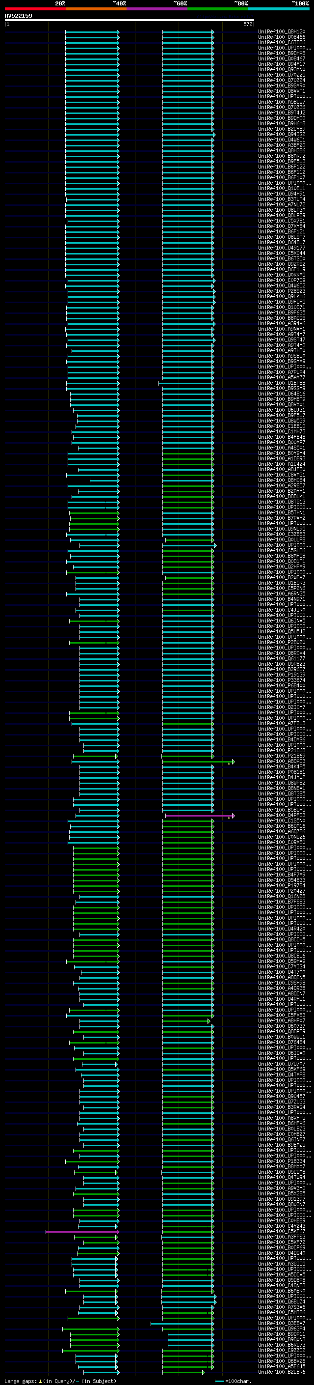
Task: Select the UniRef100_Q8H386 label
Action: [x=282, y=150]
